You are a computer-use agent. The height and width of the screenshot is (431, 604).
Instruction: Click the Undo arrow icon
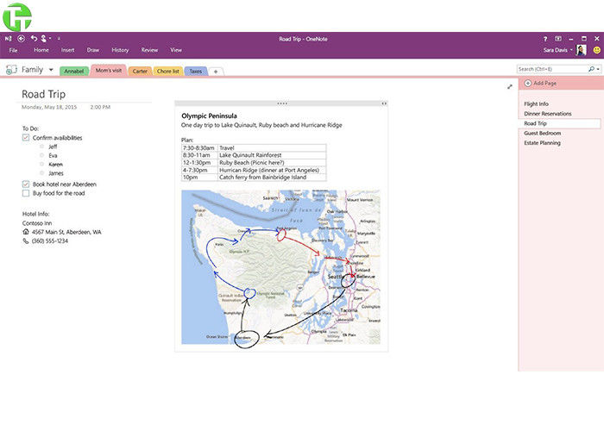(34, 39)
